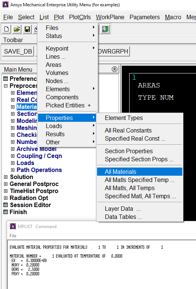Click the Ansys logo in title bar
Viewport: 196px width, 289px height.
[x=5, y=4]
